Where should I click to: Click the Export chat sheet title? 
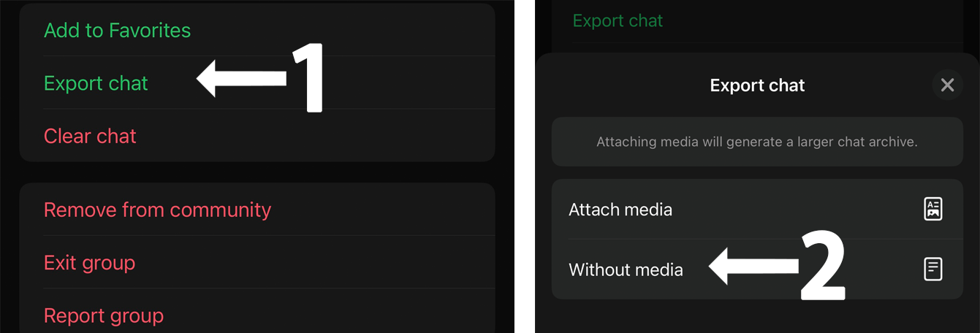coord(757,85)
